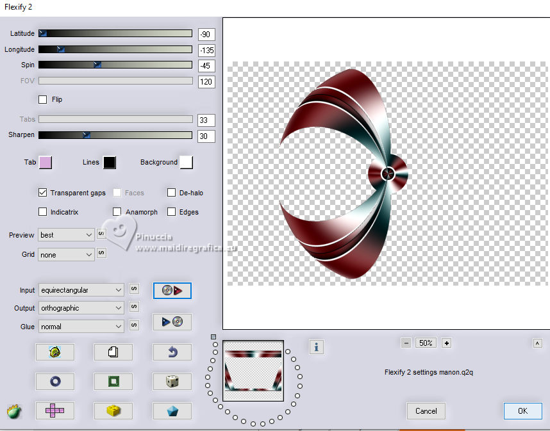Click the load settings disc-play button
Screen dimensions: 550x431
coord(172,290)
